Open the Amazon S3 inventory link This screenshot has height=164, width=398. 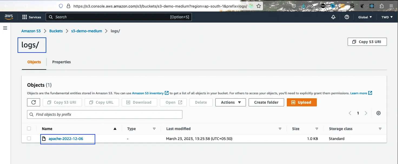tap(150, 93)
